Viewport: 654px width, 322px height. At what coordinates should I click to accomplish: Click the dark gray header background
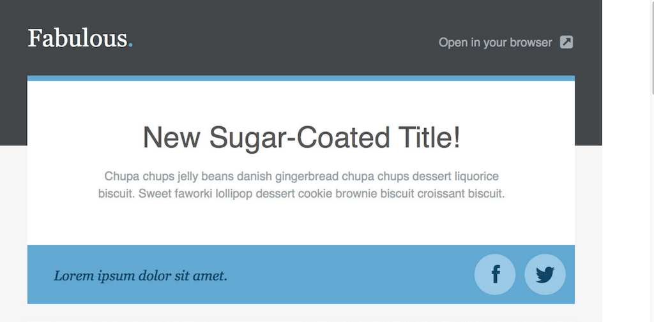point(292,17)
